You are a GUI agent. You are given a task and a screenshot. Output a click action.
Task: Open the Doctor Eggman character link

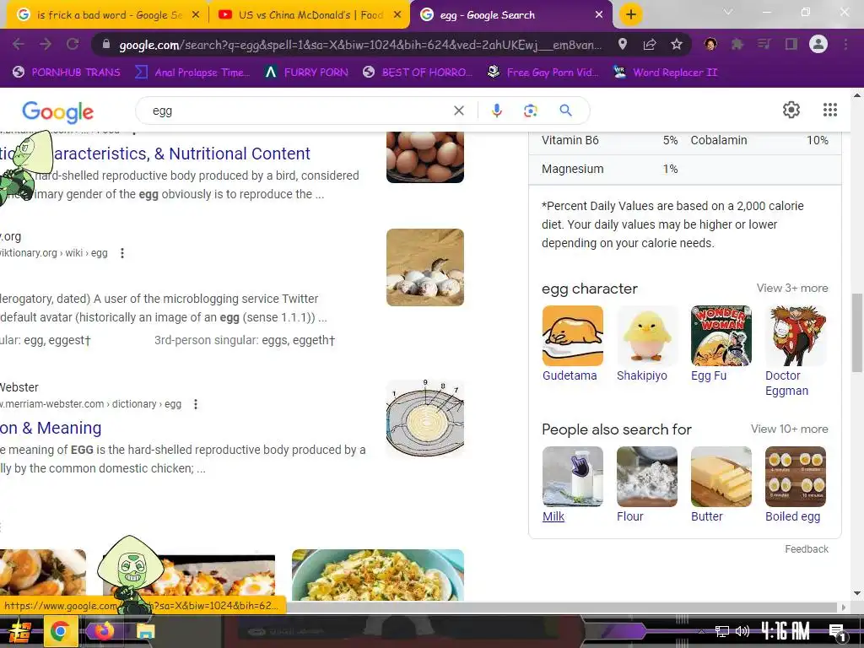786,383
